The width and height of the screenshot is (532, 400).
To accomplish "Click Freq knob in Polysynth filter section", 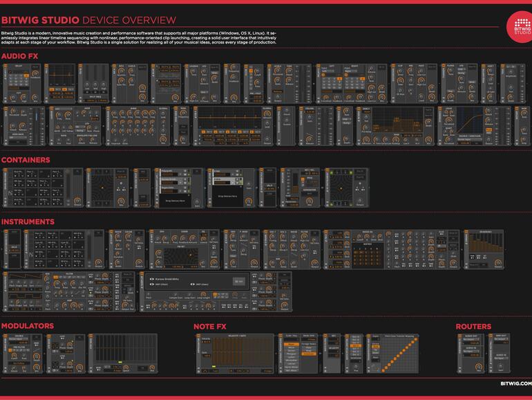I will point(57,284).
